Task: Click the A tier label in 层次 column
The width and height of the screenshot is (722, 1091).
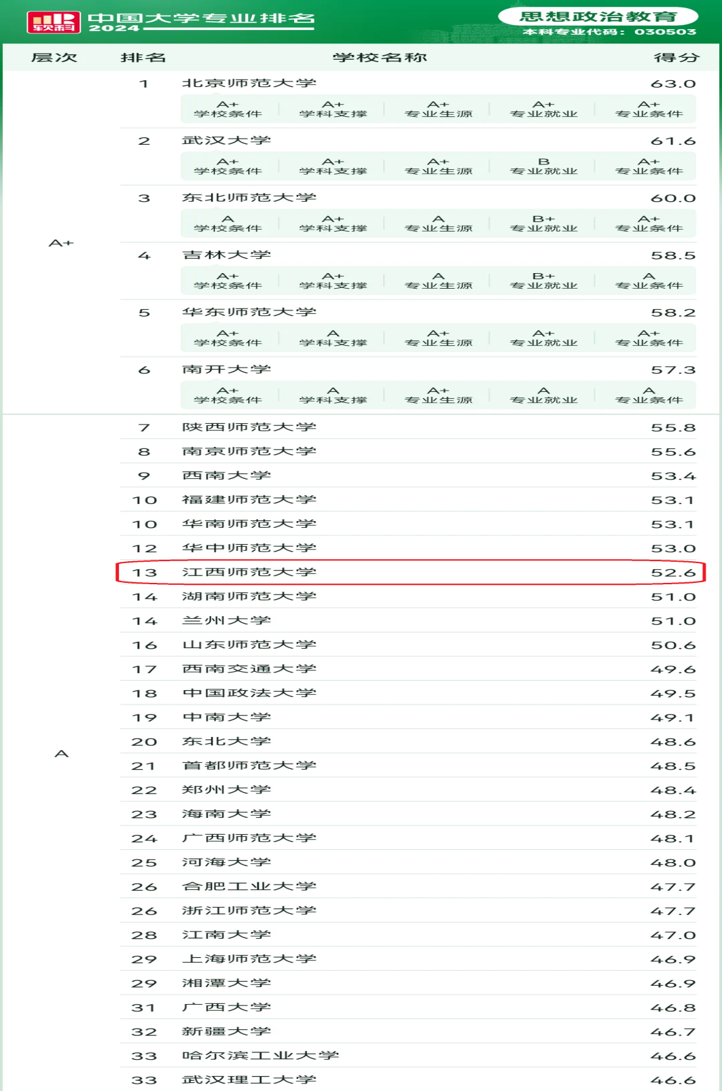Action: coord(62,753)
